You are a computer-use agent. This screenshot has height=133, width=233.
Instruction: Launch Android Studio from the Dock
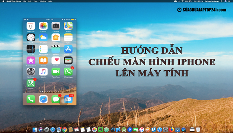pos(124,130)
